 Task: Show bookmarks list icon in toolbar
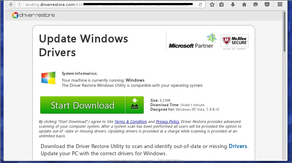coord(222,4)
